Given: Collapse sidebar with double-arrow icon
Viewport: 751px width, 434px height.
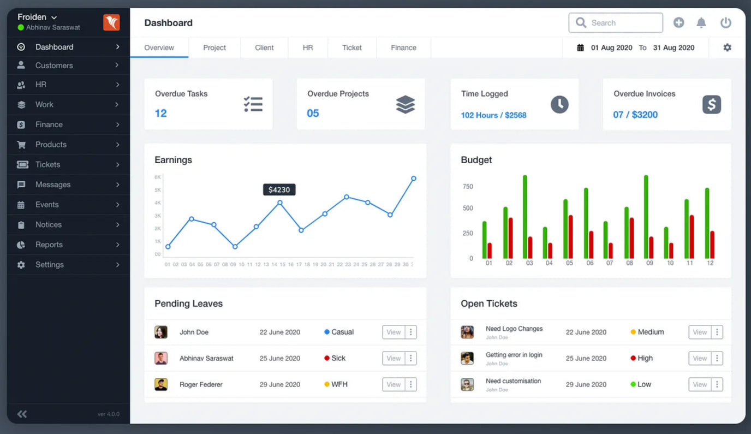Looking at the screenshot, I should (22, 414).
